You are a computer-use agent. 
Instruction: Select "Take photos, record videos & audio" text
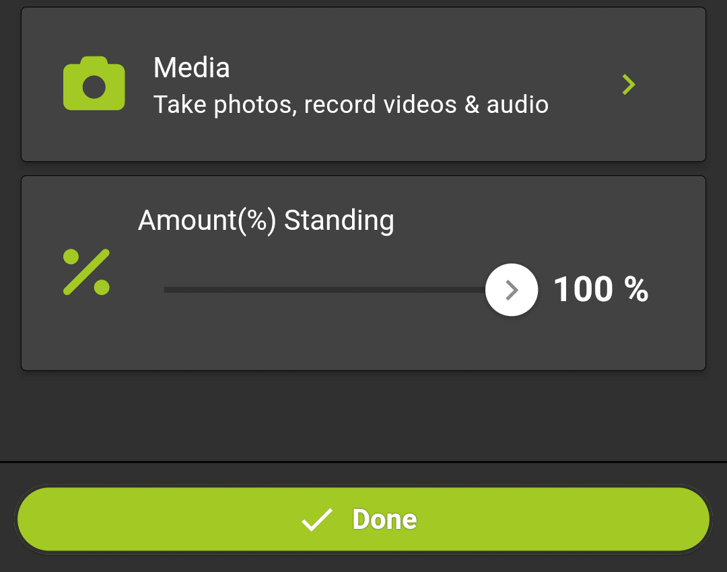click(351, 105)
